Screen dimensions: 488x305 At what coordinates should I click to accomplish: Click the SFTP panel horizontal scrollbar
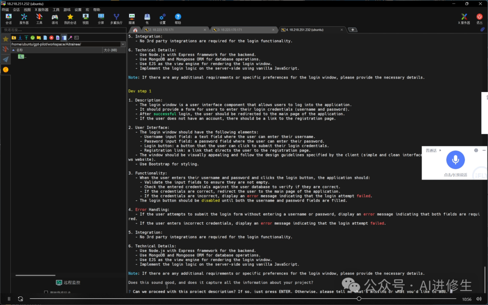pyautogui.click(x=35, y=275)
